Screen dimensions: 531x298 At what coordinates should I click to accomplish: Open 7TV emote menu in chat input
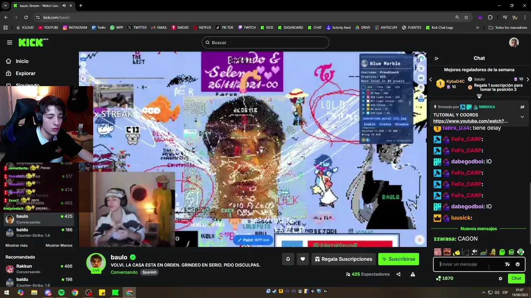click(x=507, y=264)
